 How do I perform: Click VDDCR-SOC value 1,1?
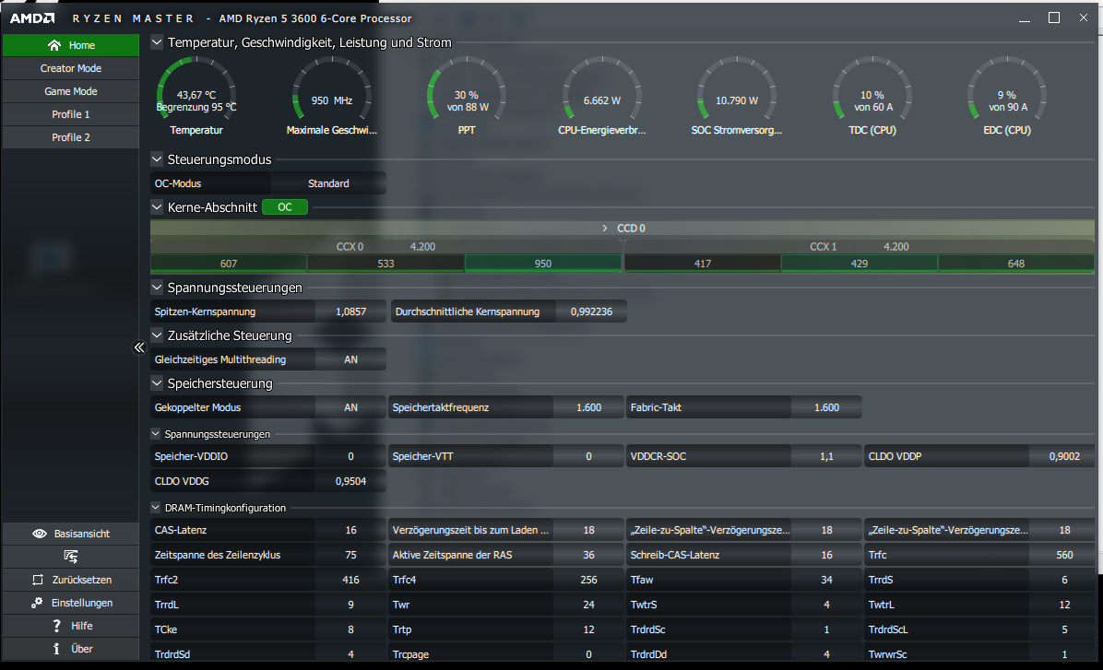tap(826, 456)
